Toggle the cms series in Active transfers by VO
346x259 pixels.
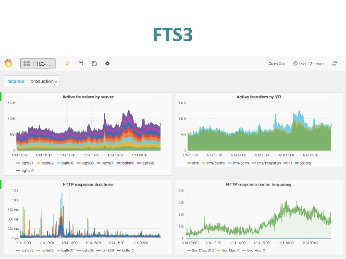193,163
